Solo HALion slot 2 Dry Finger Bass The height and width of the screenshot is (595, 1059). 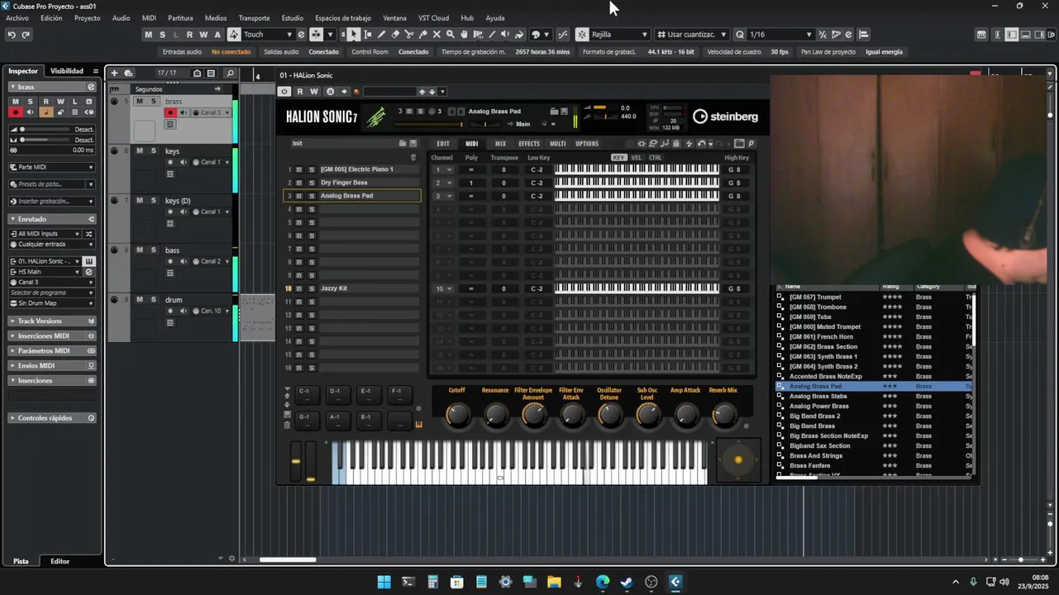[312, 183]
